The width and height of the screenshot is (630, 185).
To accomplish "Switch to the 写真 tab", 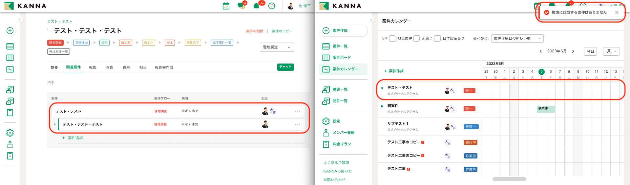I will click(x=109, y=67).
